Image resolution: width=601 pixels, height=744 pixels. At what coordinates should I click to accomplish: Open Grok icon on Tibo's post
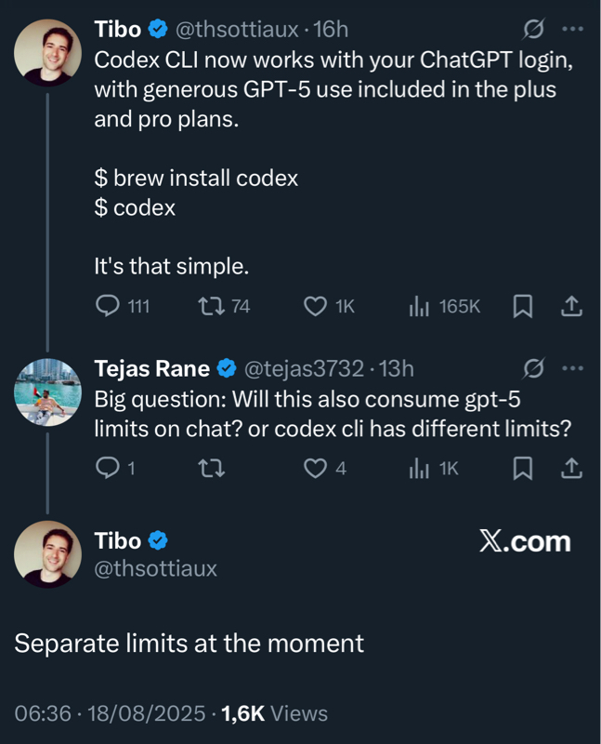[533, 30]
